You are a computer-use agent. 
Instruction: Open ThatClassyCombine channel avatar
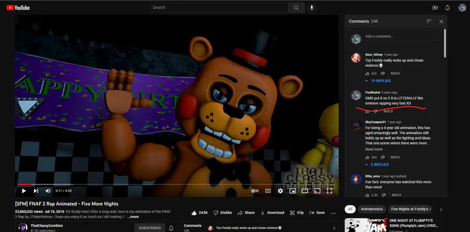pyautogui.click(x=23, y=227)
